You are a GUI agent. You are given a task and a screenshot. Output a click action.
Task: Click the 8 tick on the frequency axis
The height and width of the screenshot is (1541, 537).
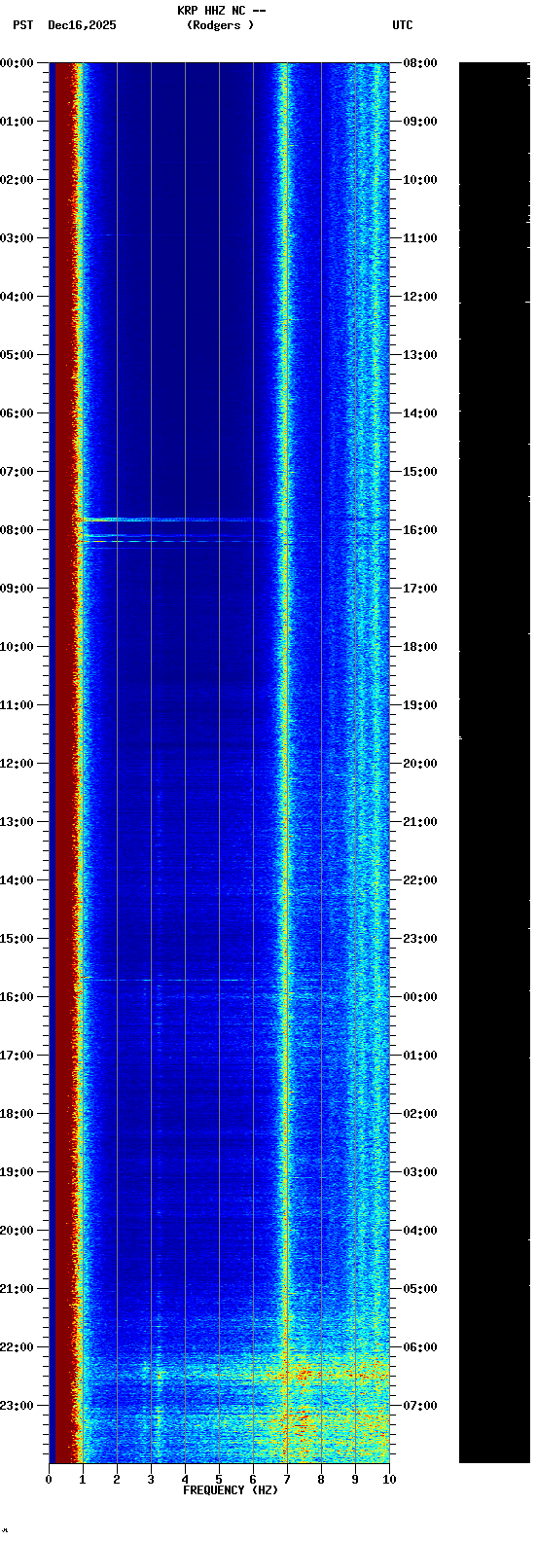tap(321, 1480)
